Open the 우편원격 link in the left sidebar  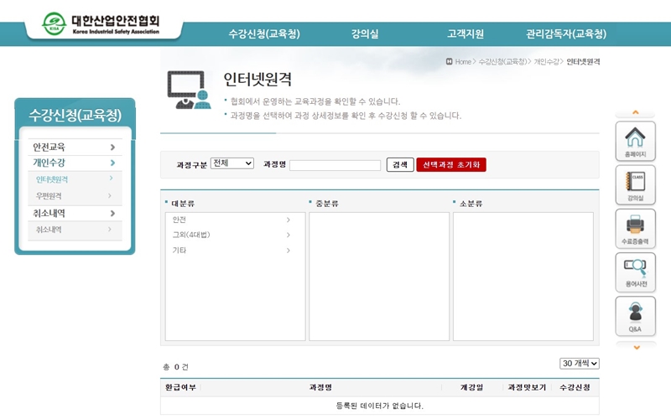point(49,196)
